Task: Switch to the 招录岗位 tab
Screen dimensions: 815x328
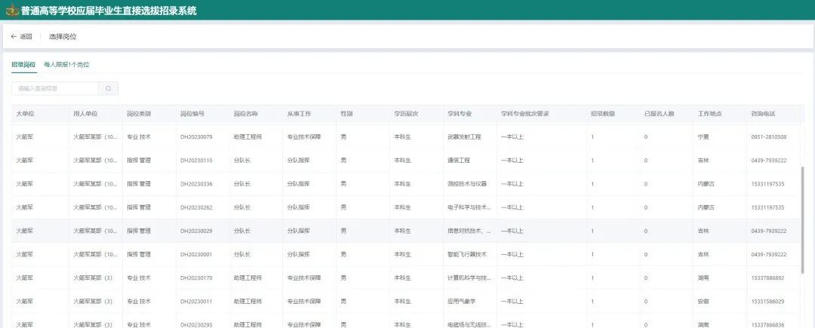Action: click(23, 65)
